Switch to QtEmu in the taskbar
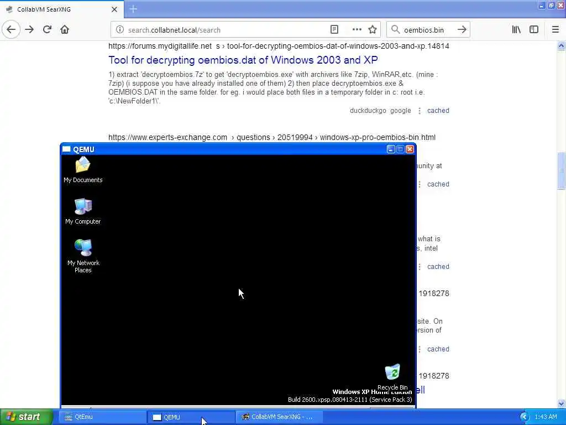 click(102, 417)
